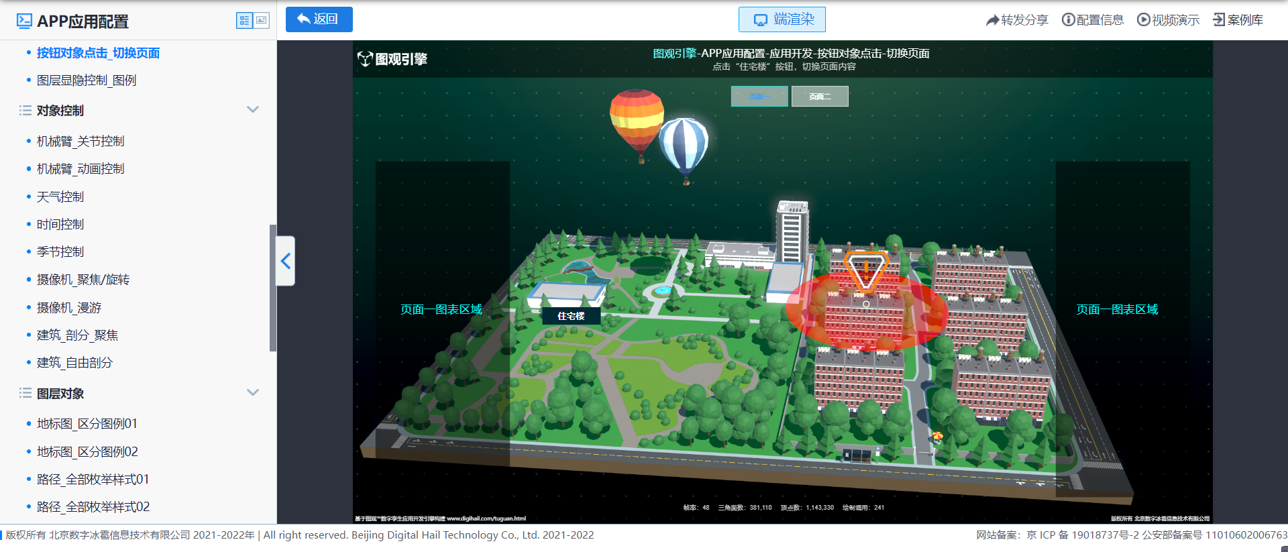Switch sidebar to list view icon
Image resolution: width=1288 pixels, height=552 pixels.
click(244, 21)
